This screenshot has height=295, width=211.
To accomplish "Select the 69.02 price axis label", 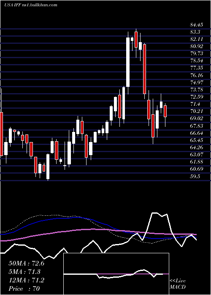I will [197, 118].
